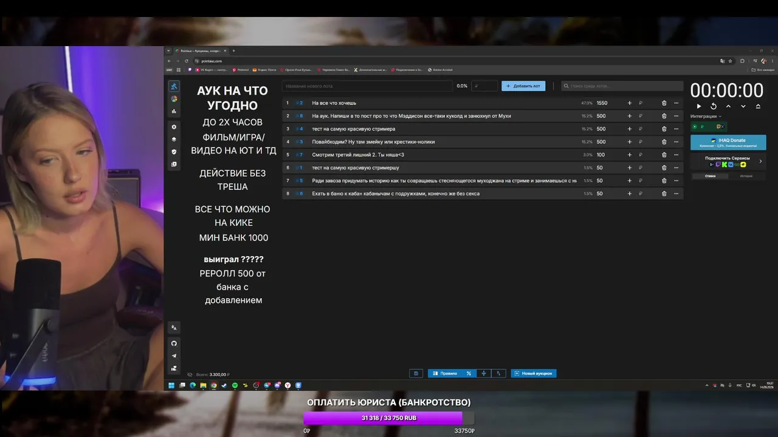Delete the lot "На все что хочешь"
The height and width of the screenshot is (437, 778).
click(x=664, y=103)
